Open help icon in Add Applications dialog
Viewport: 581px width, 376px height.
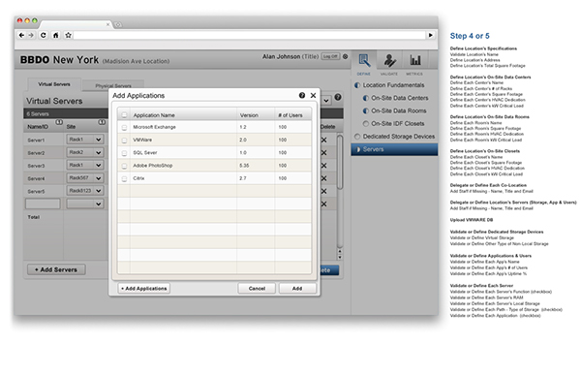[x=302, y=95]
